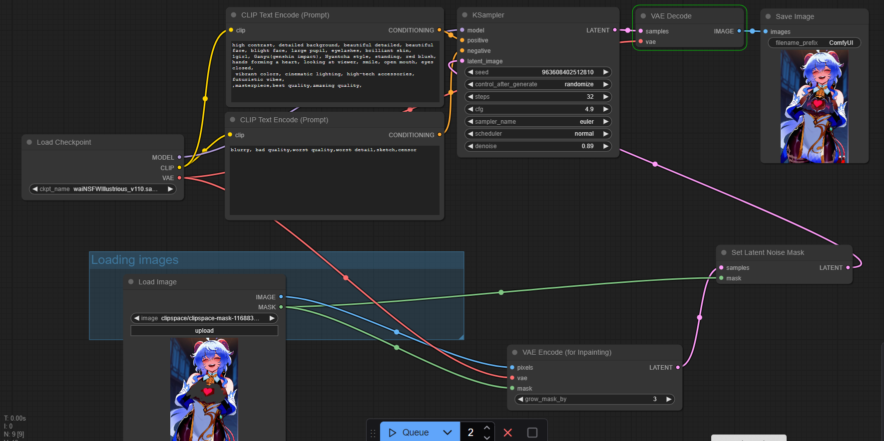This screenshot has width=884, height=441.
Task: Choose previous checkpoint via ckpt_name left arrow
Action: [x=34, y=189]
